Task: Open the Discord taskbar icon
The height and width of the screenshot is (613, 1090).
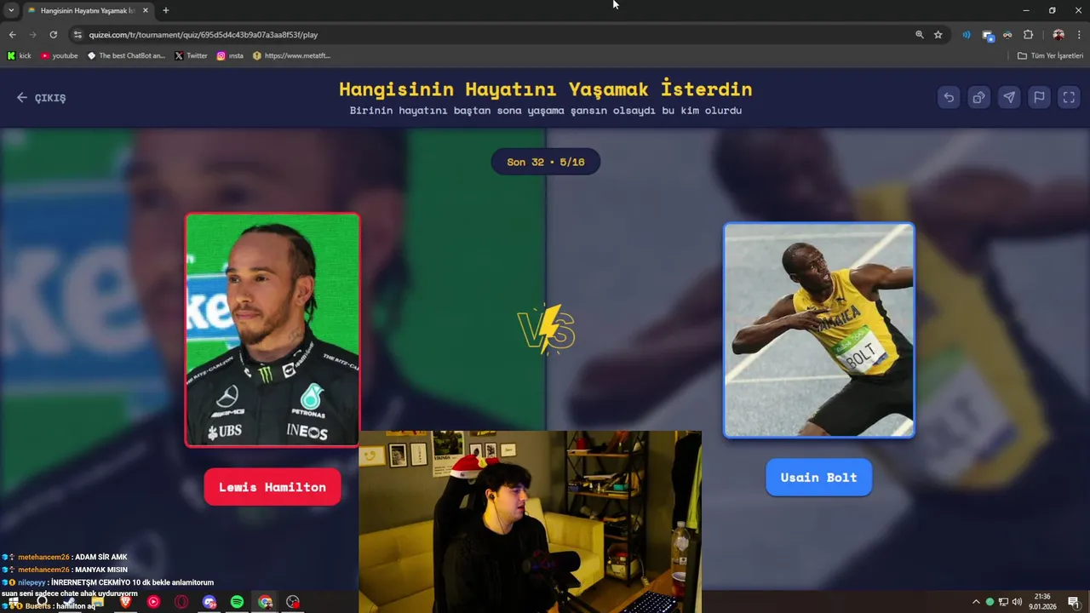Action: tap(209, 602)
